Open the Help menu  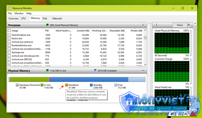[29, 13]
